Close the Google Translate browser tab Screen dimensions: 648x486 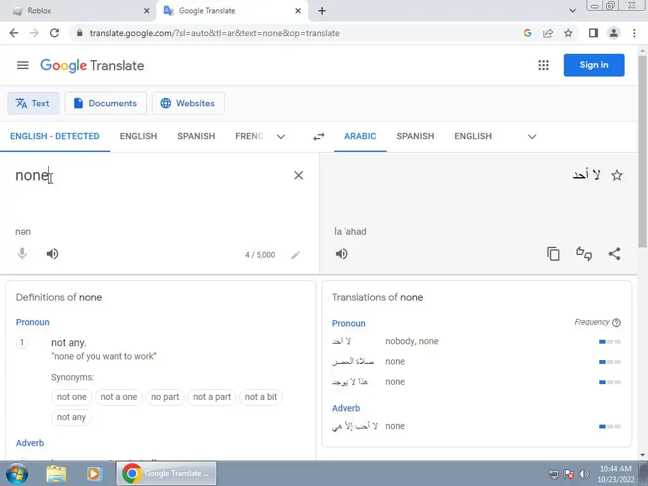point(298,11)
